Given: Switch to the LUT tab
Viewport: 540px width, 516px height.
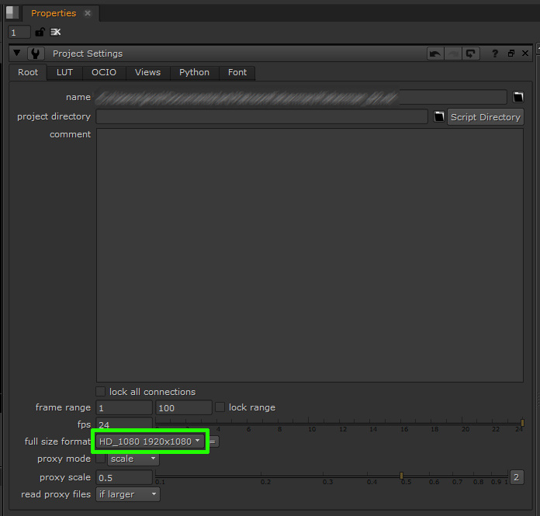Looking at the screenshot, I should click(64, 72).
